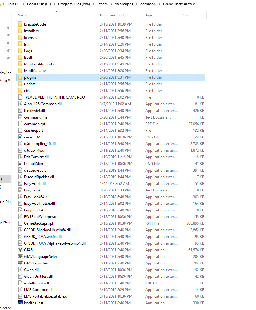
Task: Select the ModManager folder name
Action: coord(35,71)
